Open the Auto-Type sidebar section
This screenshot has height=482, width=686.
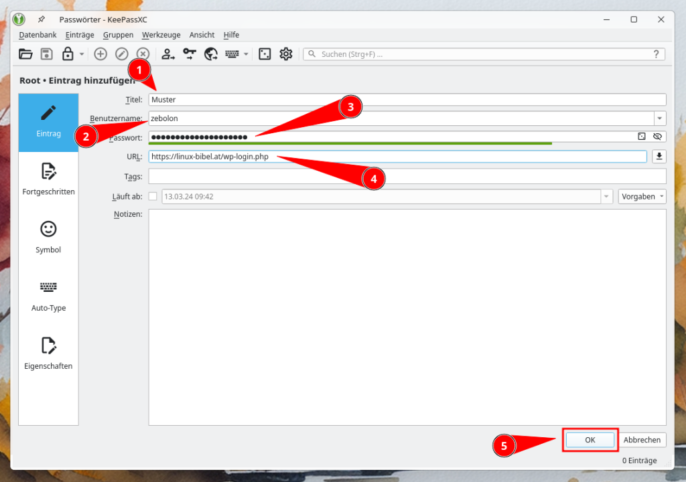pos(48,296)
